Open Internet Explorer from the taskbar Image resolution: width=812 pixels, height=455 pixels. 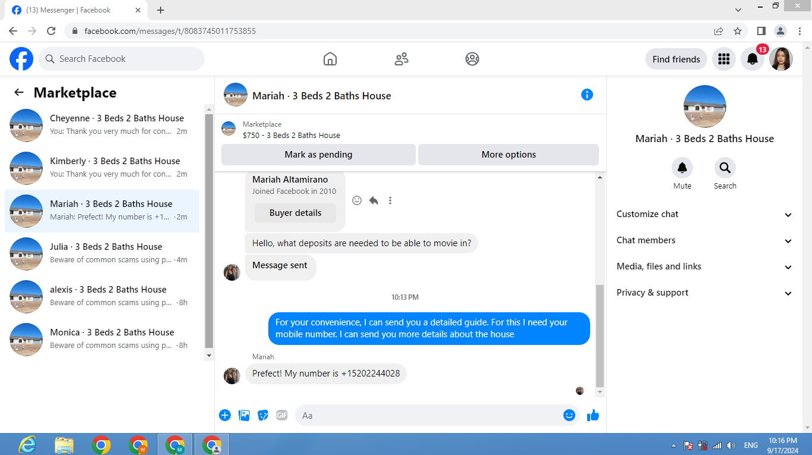coord(27,445)
